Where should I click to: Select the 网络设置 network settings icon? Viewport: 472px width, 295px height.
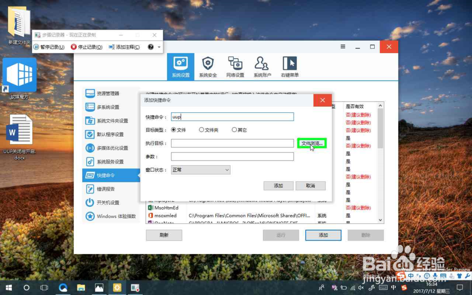coord(235,66)
